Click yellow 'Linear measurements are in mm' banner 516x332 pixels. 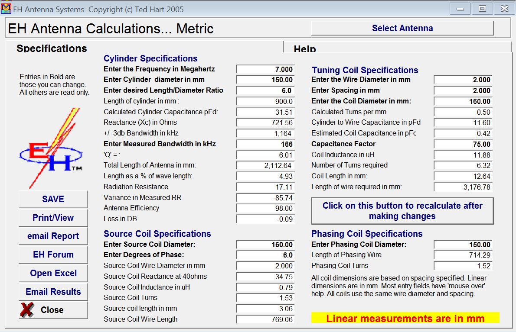405,318
